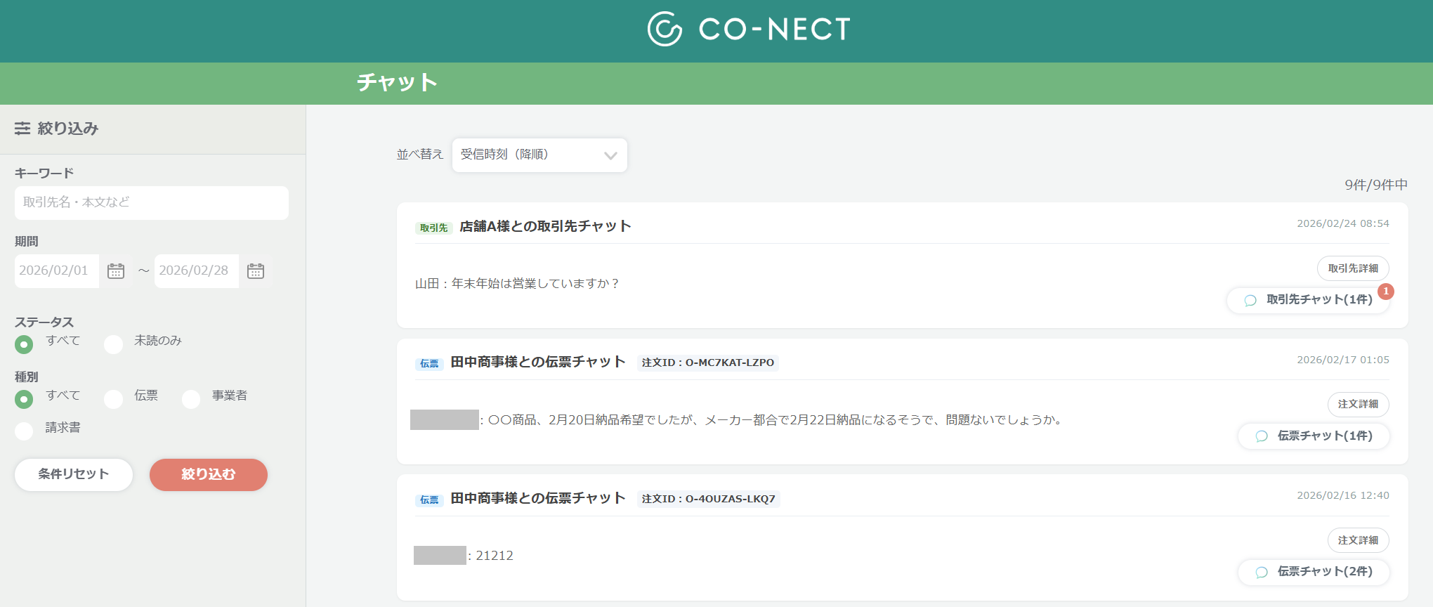This screenshot has height=607, width=1433.
Task: Click the 伝票 tag on order O-MC7KAT-LZPO
Action: [x=429, y=363]
